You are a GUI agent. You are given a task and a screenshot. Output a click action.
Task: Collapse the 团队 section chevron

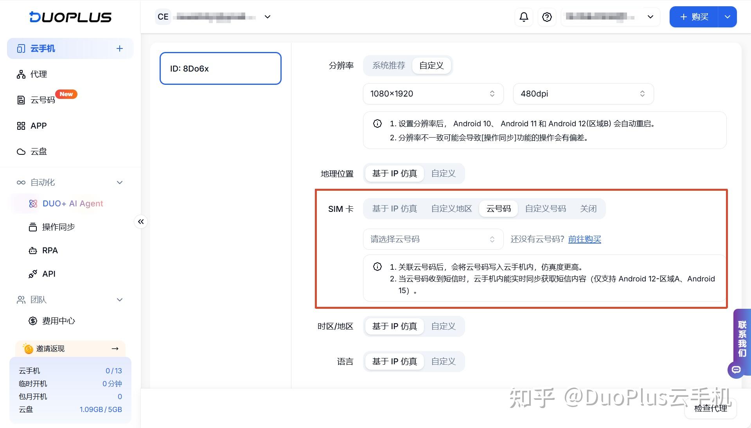point(120,300)
